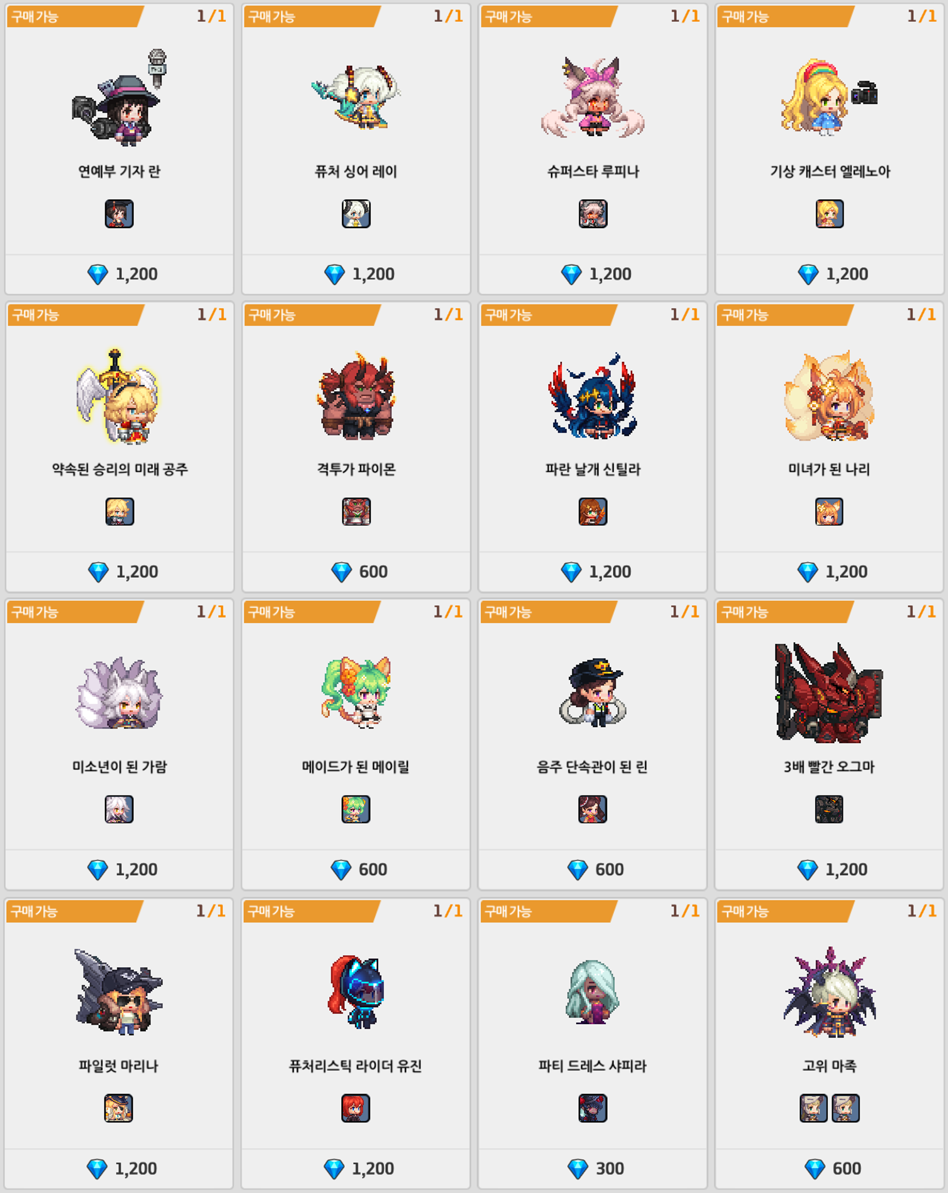
Task: Select the 약속된 승리의 미래 공주 costume sprite
Action: coord(119,396)
